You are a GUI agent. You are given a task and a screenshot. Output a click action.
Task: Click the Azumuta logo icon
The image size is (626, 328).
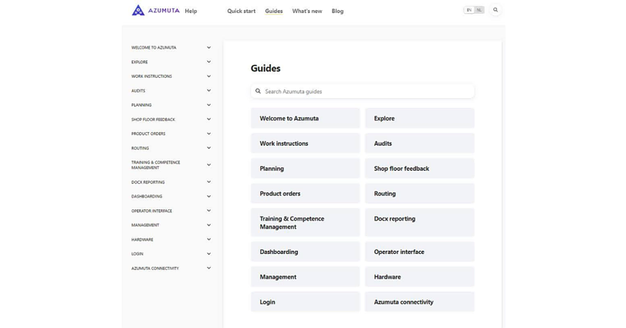138,10
